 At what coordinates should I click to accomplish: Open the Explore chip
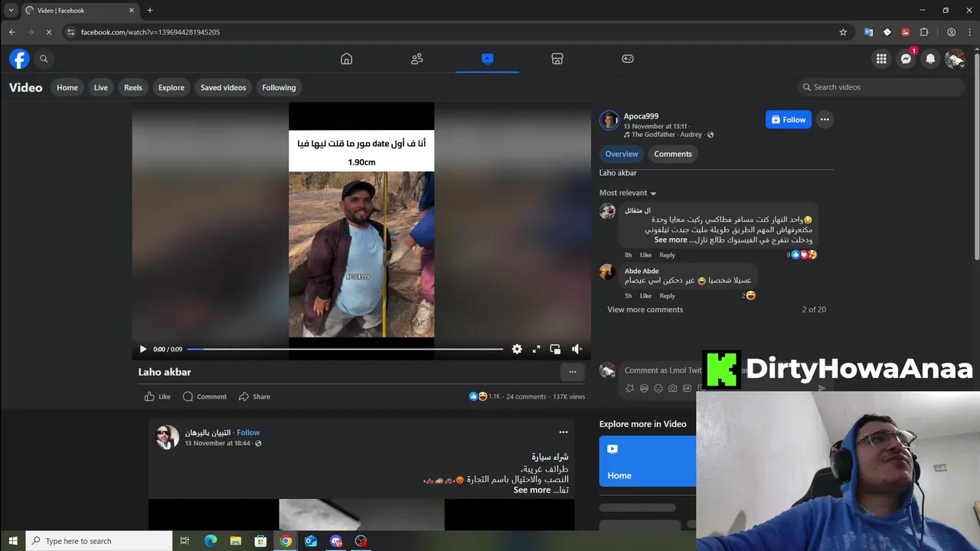point(171,87)
